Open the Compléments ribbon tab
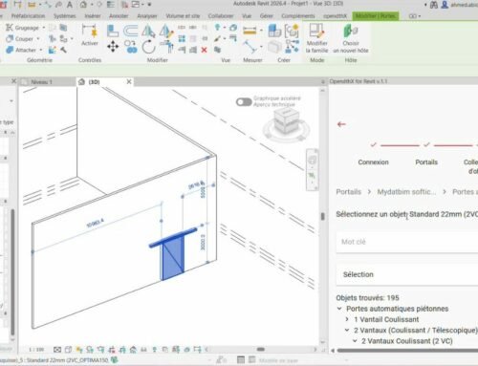Screen dimensions: 478x366 [298, 15]
